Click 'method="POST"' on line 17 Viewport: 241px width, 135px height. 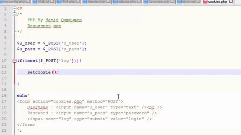[104, 102]
